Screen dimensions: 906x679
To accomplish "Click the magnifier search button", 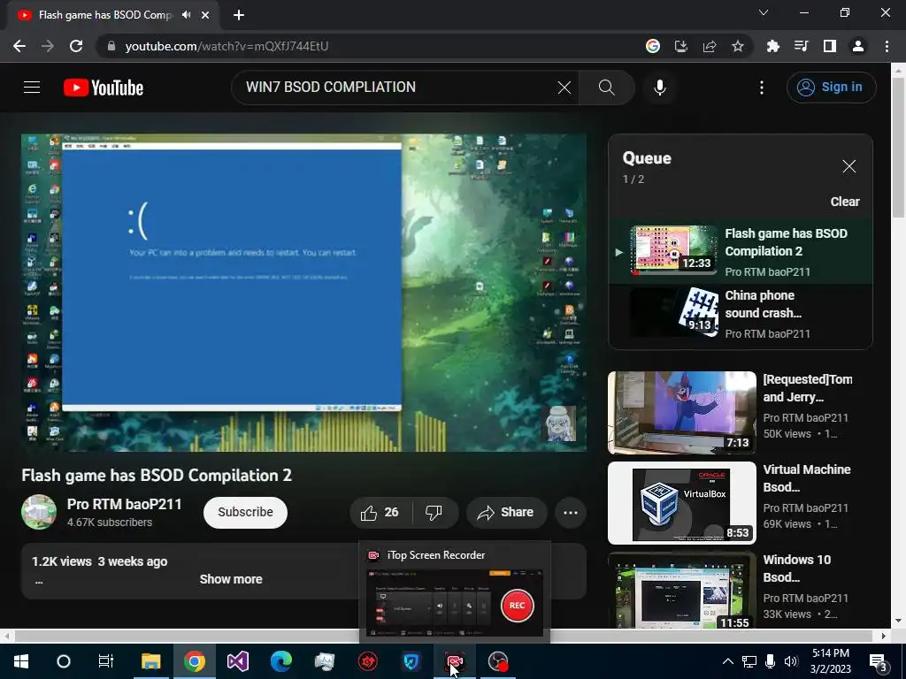I will 606,88.
